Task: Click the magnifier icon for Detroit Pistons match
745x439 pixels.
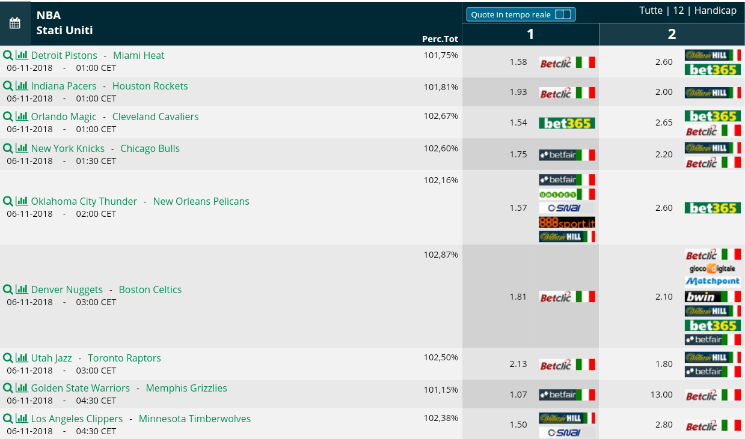Action: pos(8,55)
